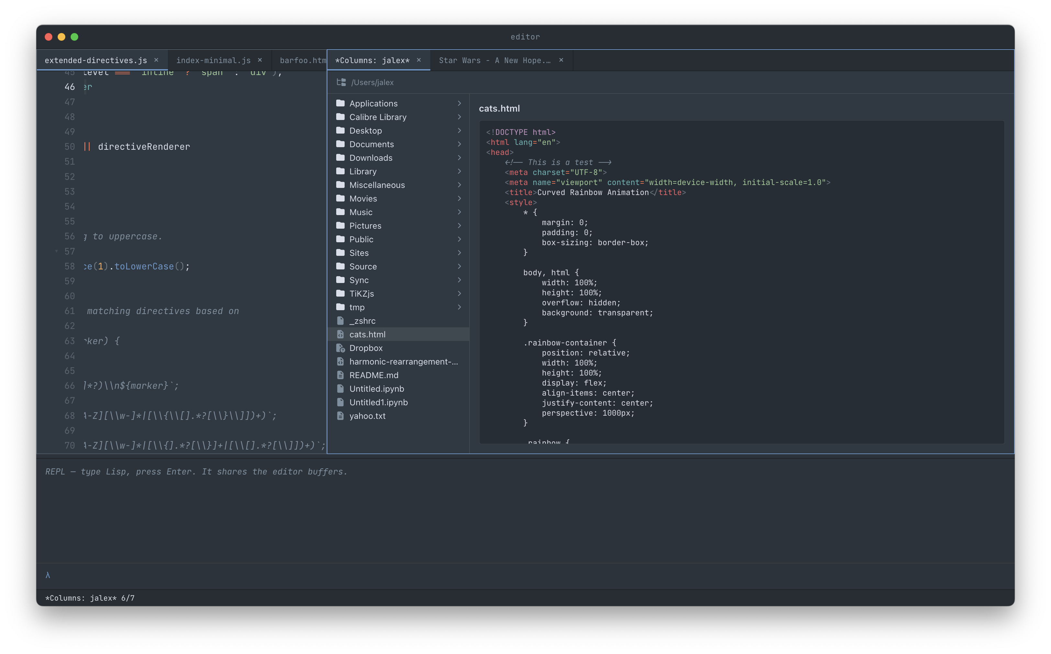1051x654 pixels.
Task: Click the Movies folder icon
Action: [340, 198]
